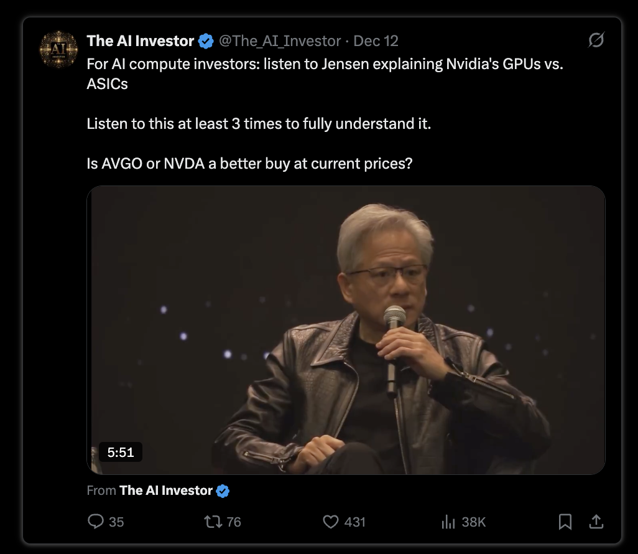This screenshot has width=638, height=554.
Task: Click the 35 replies count
Action: [x=116, y=522]
